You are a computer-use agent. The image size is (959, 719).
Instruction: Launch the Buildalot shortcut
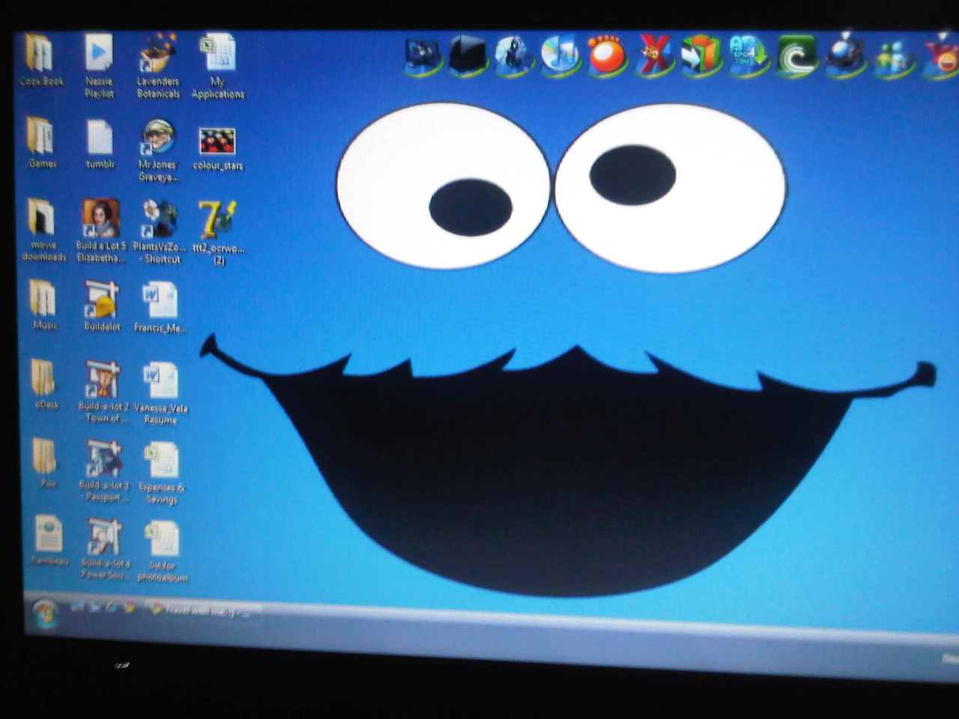pos(102,306)
